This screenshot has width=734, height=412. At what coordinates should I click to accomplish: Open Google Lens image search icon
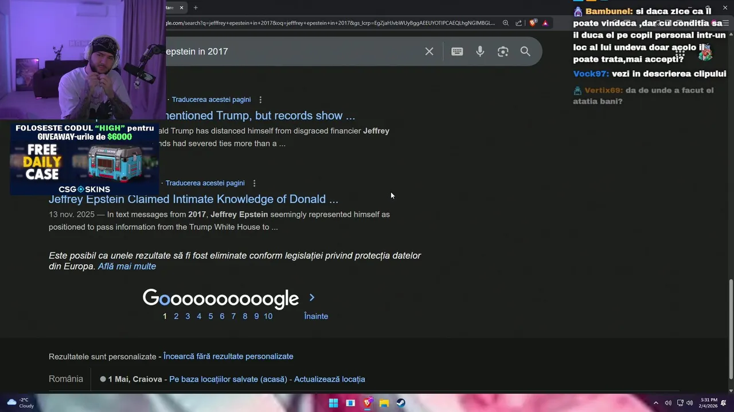pyautogui.click(x=503, y=51)
